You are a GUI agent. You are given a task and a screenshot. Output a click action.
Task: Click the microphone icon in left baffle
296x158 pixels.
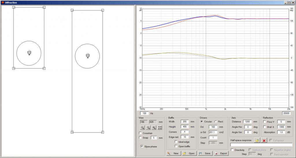click(29, 52)
